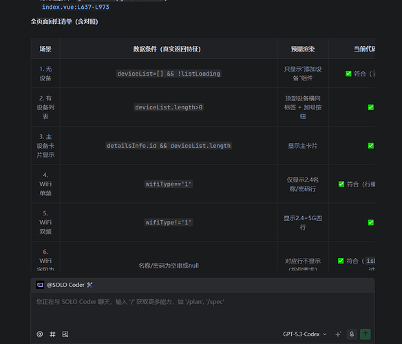Click scenario cell 3. 主设备卡片显示
This screenshot has width=402, height=344.
(45, 146)
